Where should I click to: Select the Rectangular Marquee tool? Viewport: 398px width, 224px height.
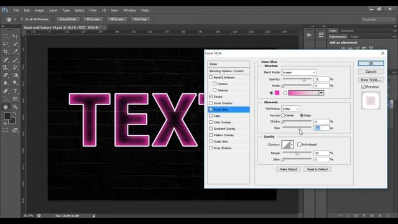pyautogui.click(x=6, y=36)
